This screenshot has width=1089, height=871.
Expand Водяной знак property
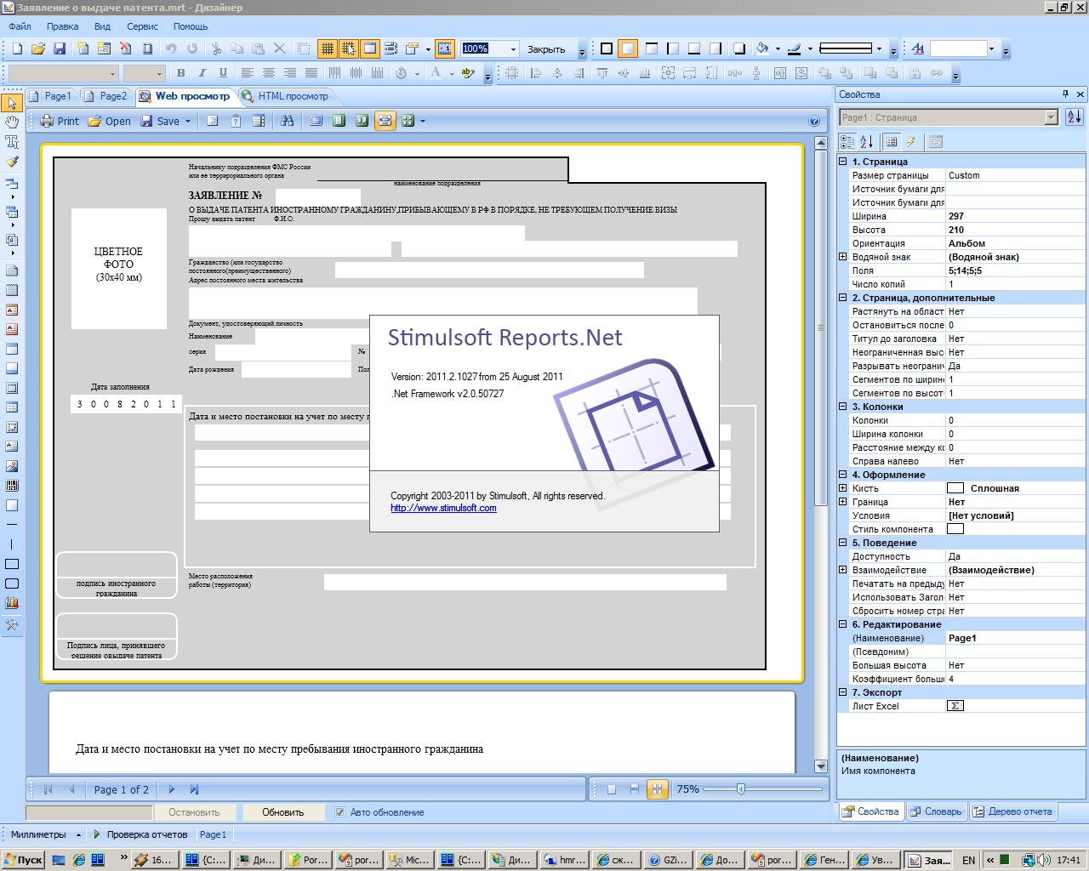[x=843, y=257]
